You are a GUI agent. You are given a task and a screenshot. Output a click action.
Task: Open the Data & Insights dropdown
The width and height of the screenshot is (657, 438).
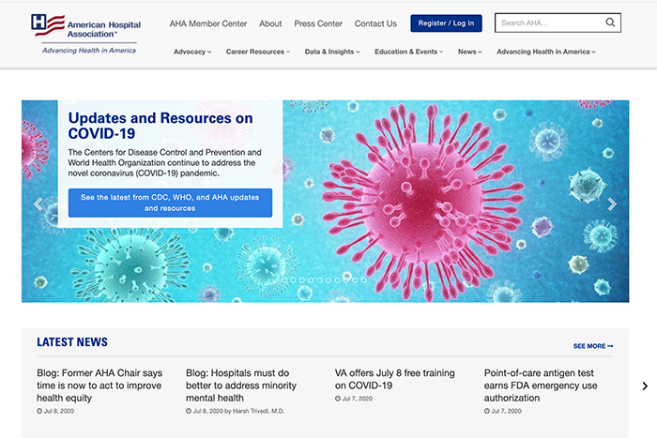pos(332,52)
